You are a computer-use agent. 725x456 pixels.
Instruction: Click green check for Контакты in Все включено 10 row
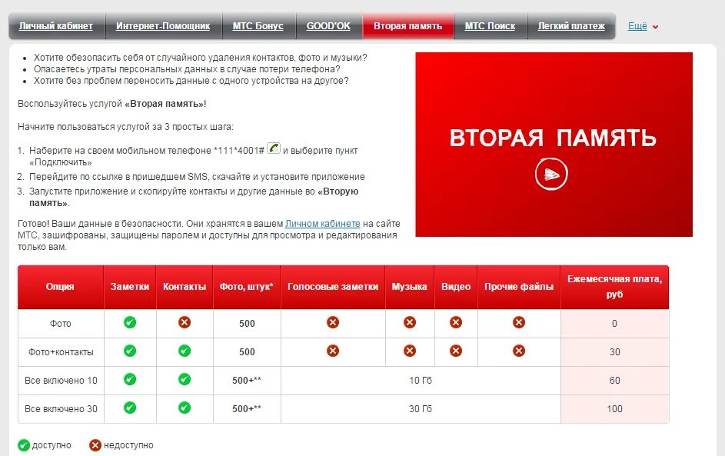click(x=185, y=380)
